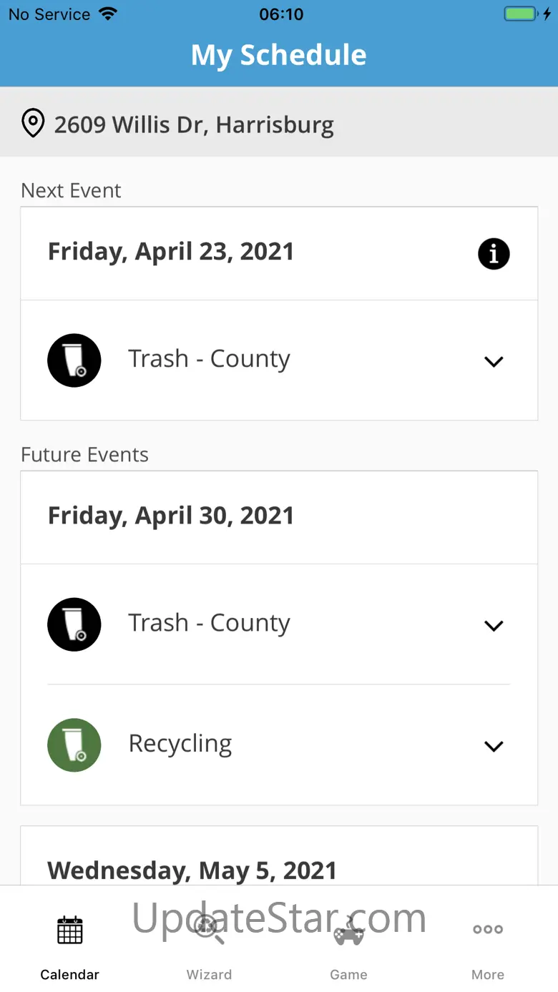Switch to the Game tab
Viewport: 558px width, 992px height.
pyautogui.click(x=349, y=974)
